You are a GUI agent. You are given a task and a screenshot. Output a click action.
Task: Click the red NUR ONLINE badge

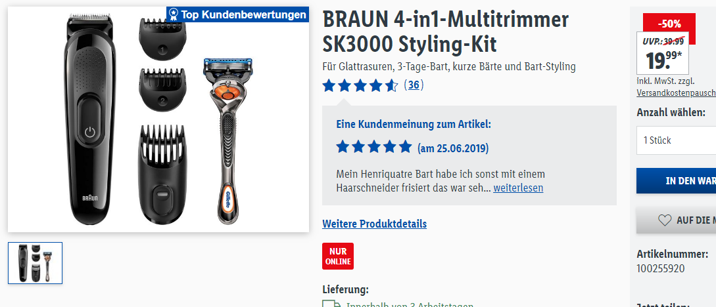pos(338,256)
